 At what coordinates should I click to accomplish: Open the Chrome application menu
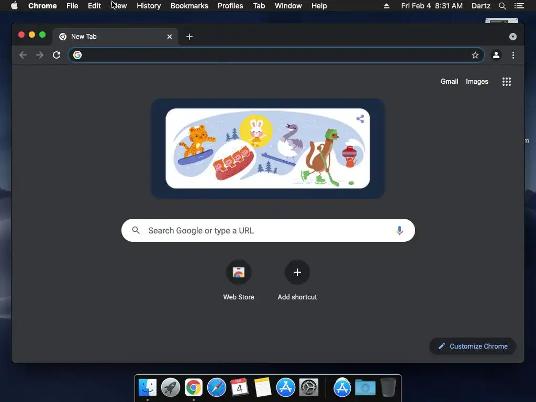tap(42, 6)
